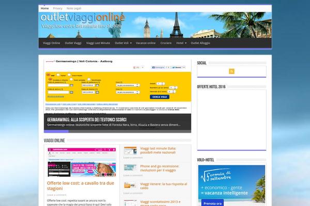Open the Note Legali top menu item
This screenshot has height=206, width=310.
coord(74,8)
